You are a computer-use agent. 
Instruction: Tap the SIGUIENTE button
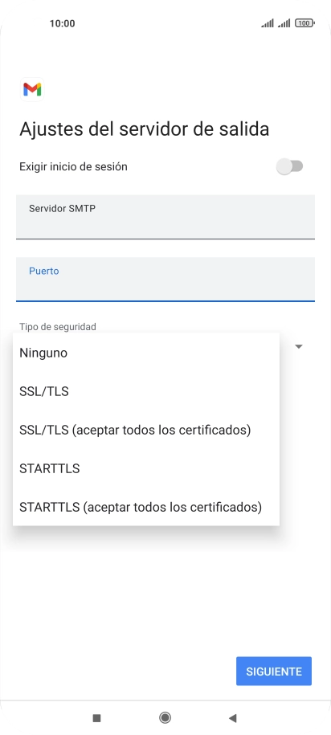[x=274, y=672]
